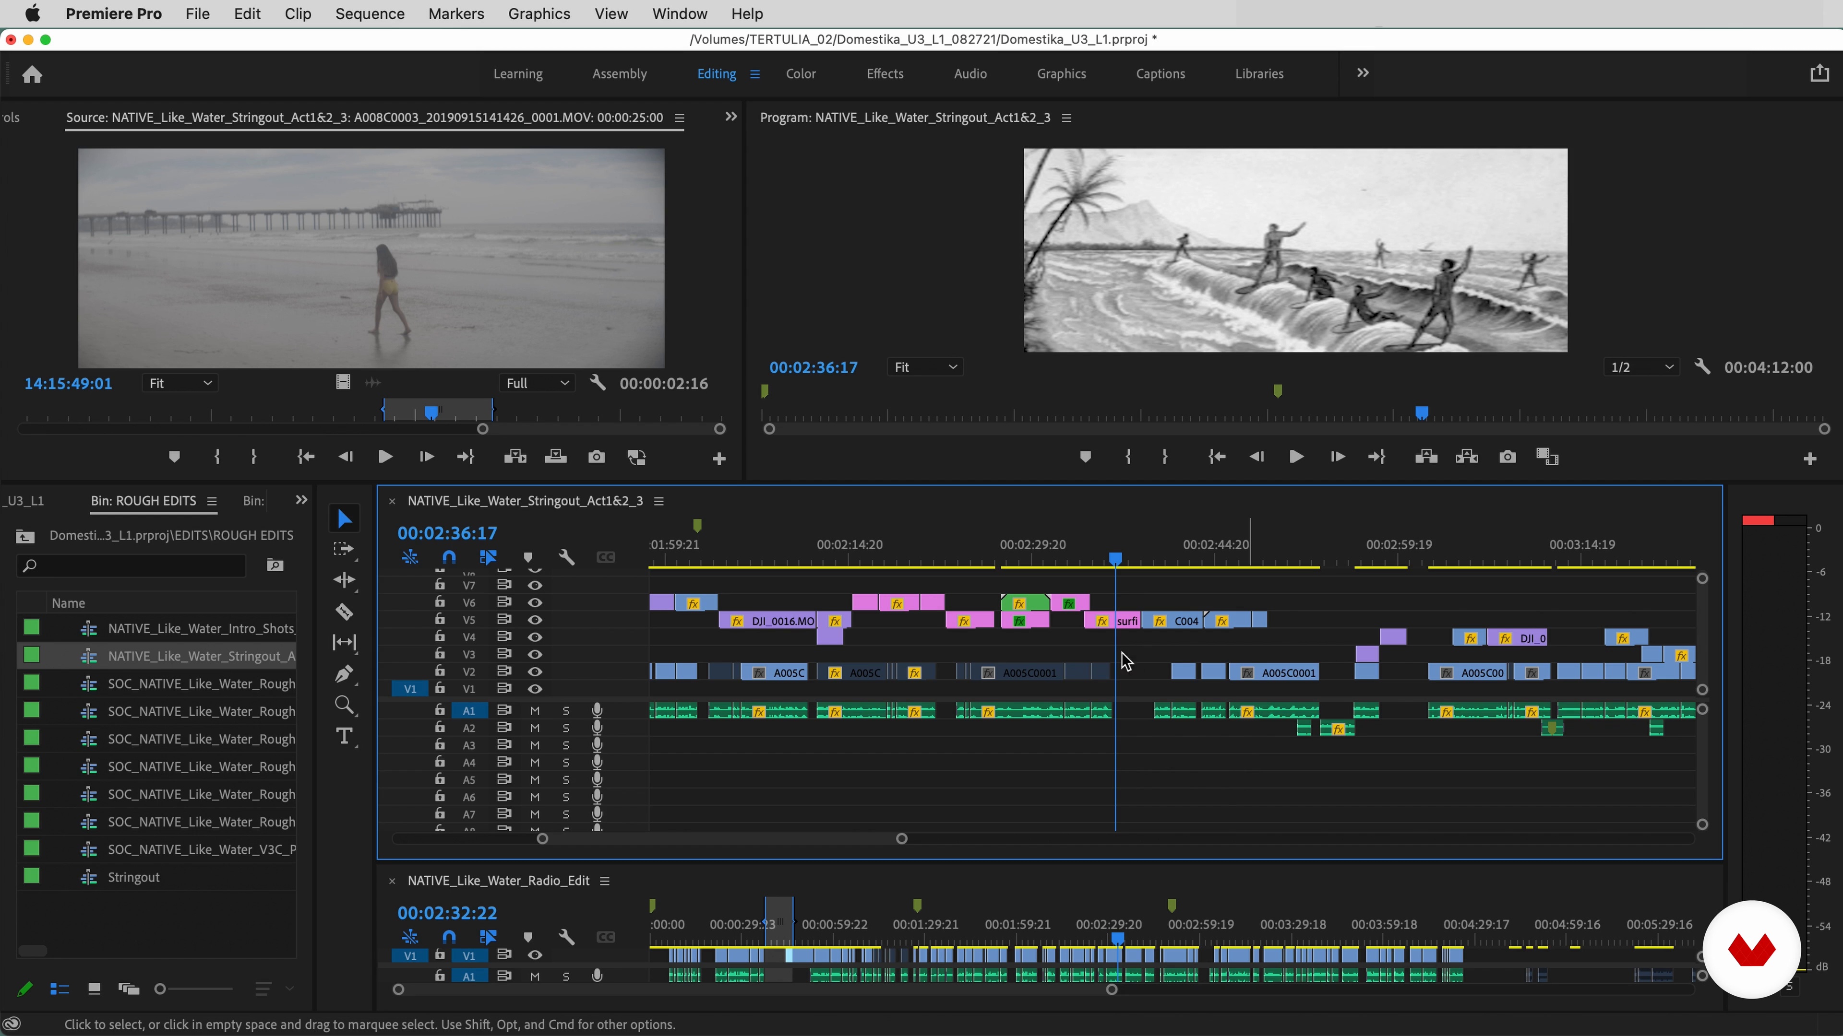Image resolution: width=1843 pixels, height=1036 pixels.
Task: Click Program monitor playhead scrubber
Action: [1422, 413]
